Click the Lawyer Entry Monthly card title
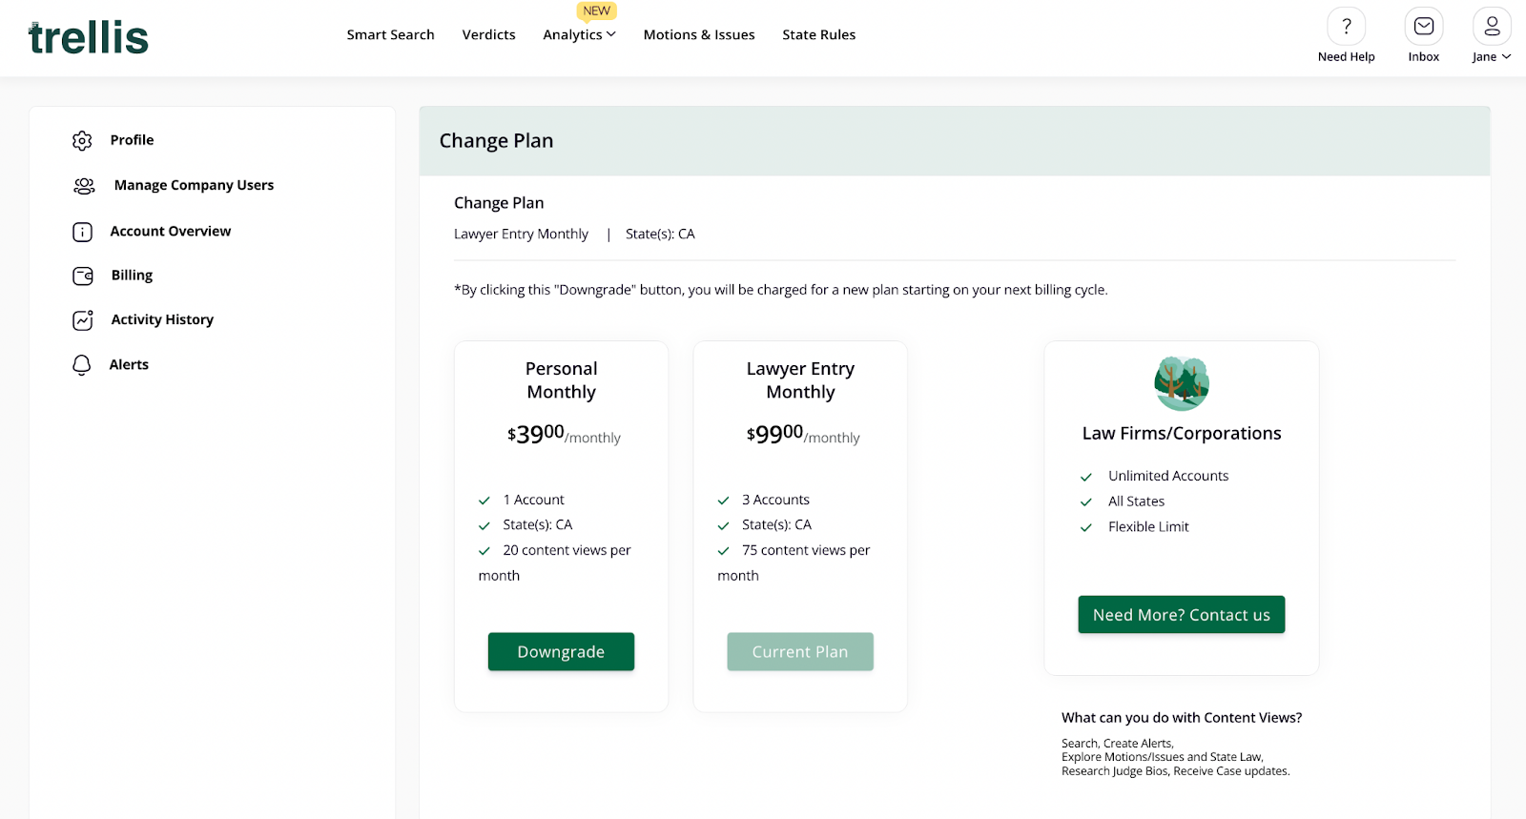 click(800, 380)
